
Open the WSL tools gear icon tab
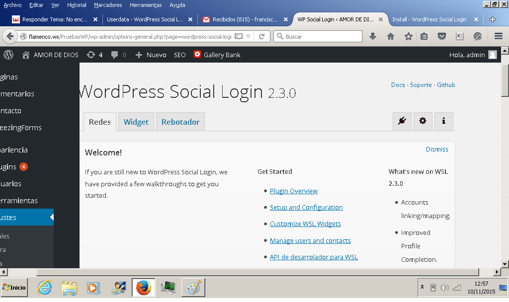(x=423, y=121)
